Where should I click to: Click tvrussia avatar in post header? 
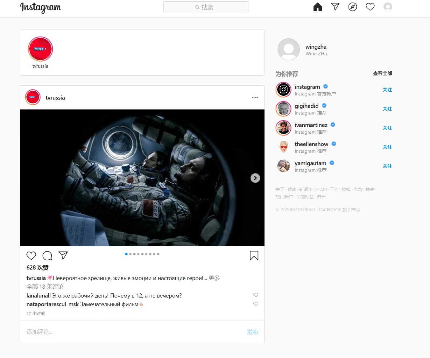33,97
